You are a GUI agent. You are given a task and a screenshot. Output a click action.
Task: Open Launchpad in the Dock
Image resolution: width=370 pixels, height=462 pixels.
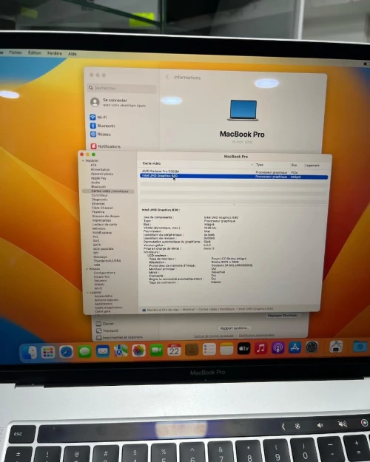[48, 352]
